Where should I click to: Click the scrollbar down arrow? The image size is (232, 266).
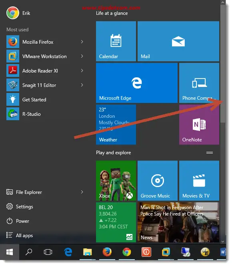(x=223, y=241)
